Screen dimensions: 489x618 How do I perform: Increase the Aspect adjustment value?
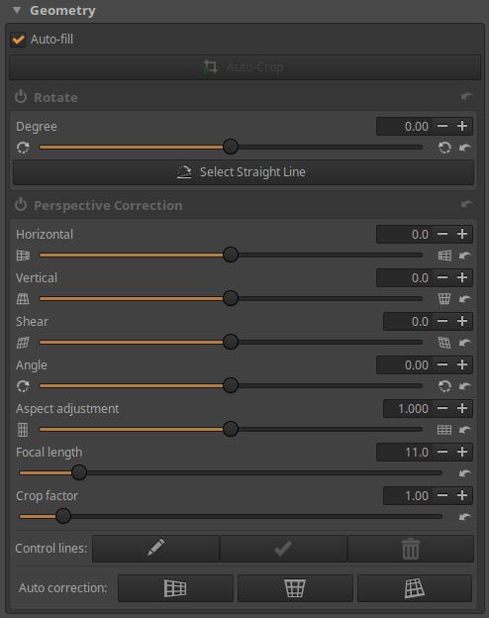pyautogui.click(x=462, y=408)
